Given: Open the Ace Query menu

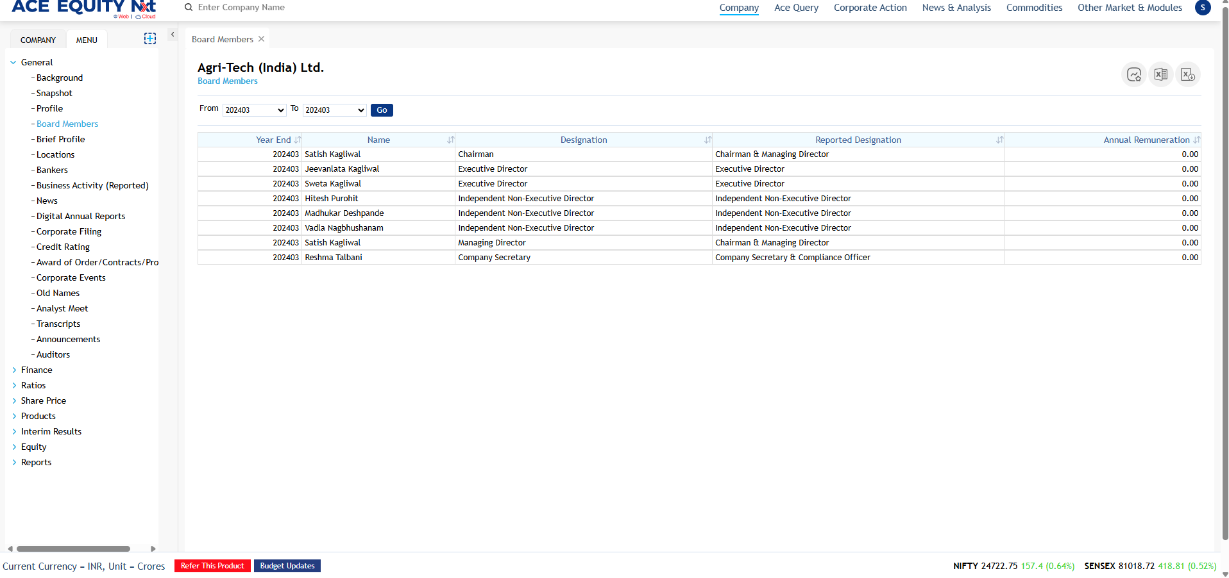Looking at the screenshot, I should (796, 8).
